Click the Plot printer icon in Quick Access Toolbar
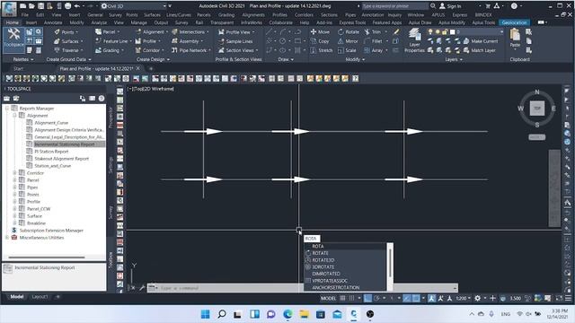 tap(68, 6)
